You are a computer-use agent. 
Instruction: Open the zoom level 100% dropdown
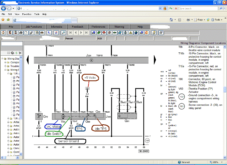pyautogui.click(x=222, y=162)
